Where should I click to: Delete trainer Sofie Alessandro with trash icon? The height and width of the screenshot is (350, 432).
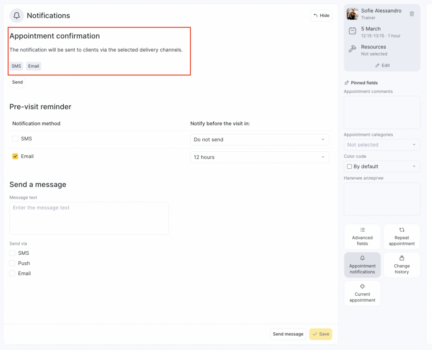412,14
